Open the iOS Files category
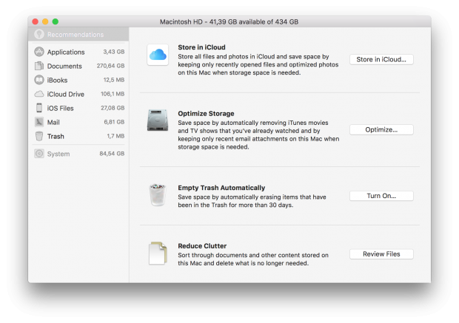The width and height of the screenshot is (459, 323). pyautogui.click(x=61, y=108)
